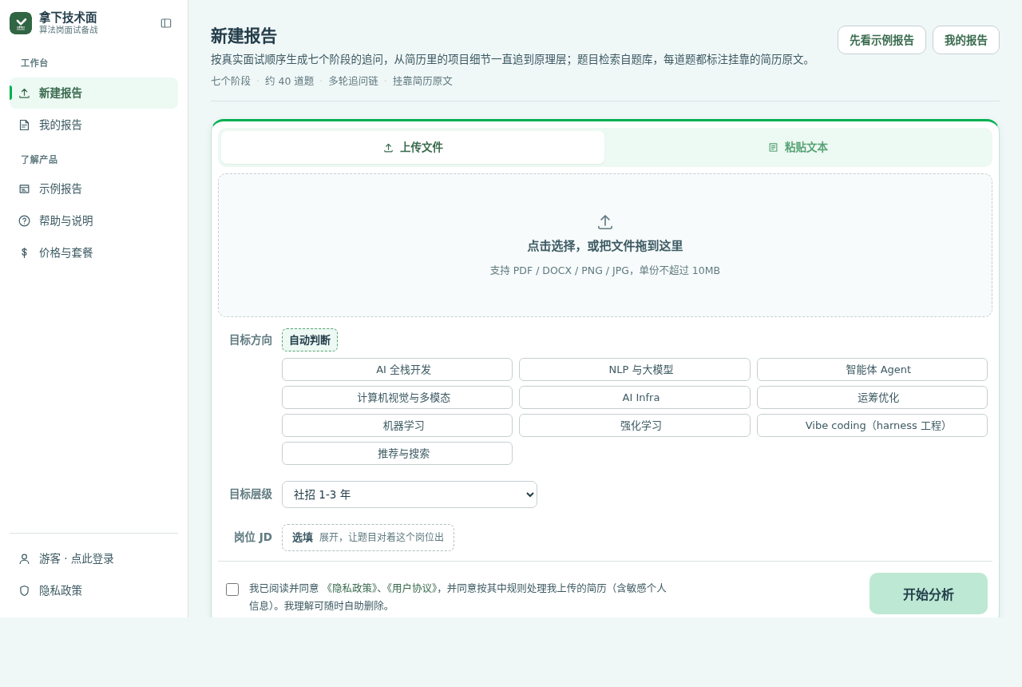Select the AI Infra direction
Viewport: 1022px width, 687px height.
[x=635, y=398]
